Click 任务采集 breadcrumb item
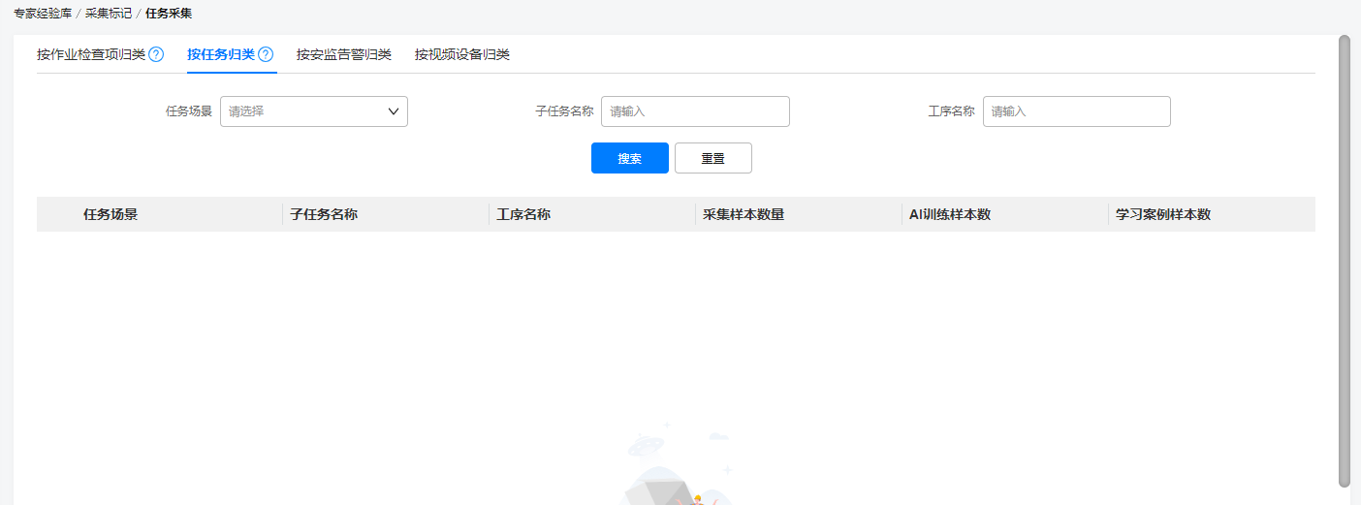This screenshot has height=505, width=1361. (x=169, y=14)
